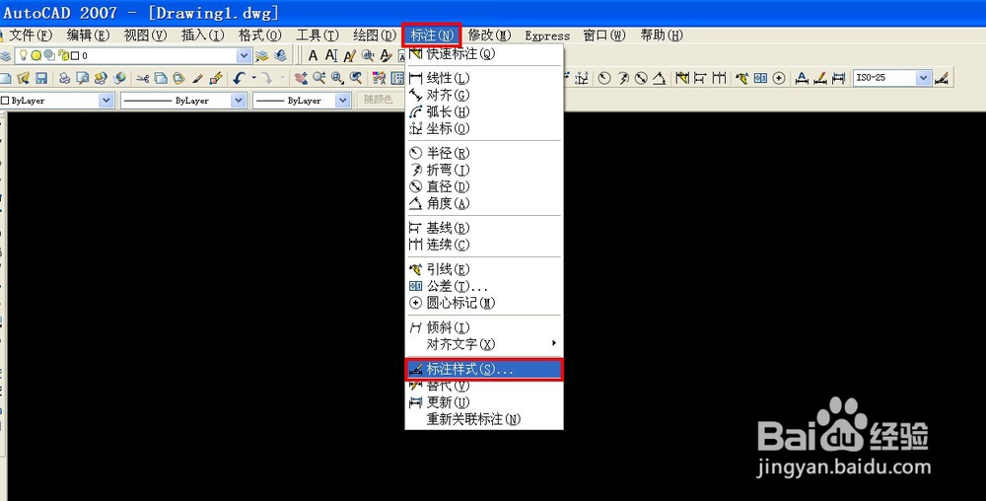The height and width of the screenshot is (501, 986).
Task: Click the Multiline Text 'A' icon
Action: pos(313,56)
